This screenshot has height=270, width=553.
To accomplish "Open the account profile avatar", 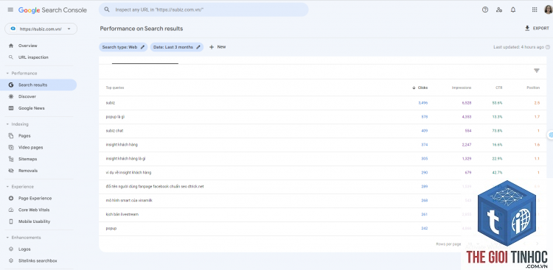I will [x=548, y=10].
